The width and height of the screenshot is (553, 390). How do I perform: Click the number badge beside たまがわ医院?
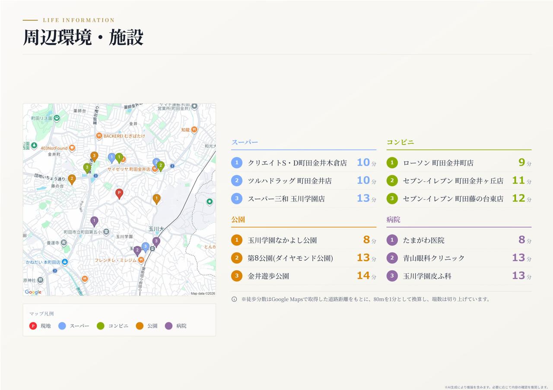392,240
